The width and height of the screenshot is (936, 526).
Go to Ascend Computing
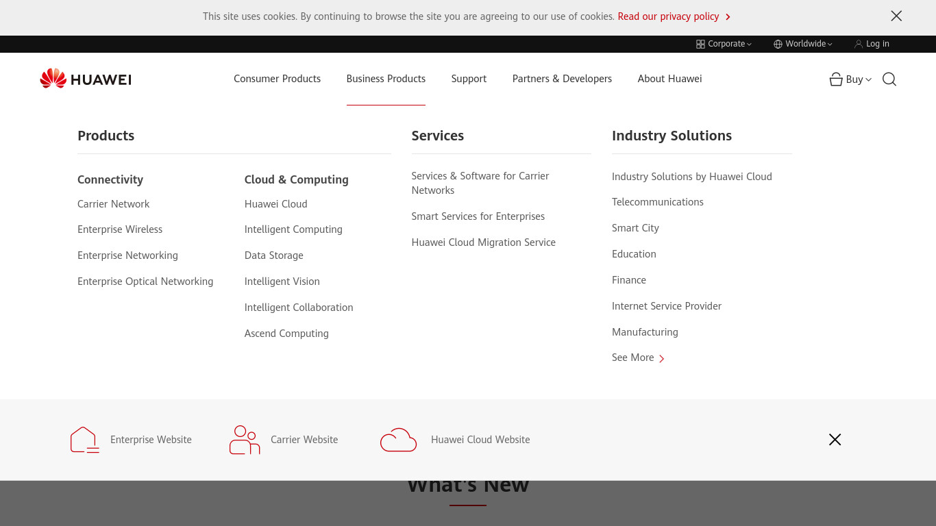[x=286, y=334]
